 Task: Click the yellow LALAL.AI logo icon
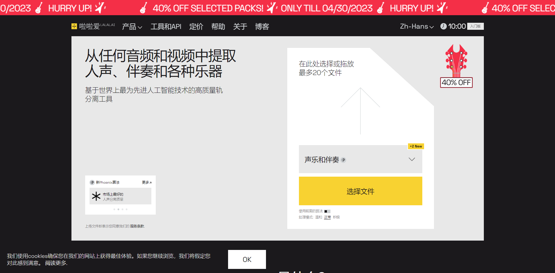click(x=74, y=27)
